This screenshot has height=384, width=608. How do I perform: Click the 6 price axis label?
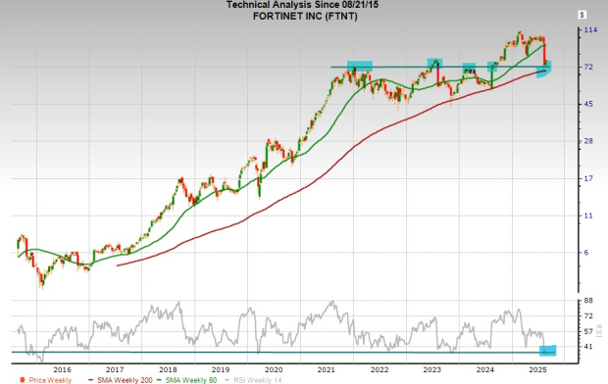tap(586, 253)
